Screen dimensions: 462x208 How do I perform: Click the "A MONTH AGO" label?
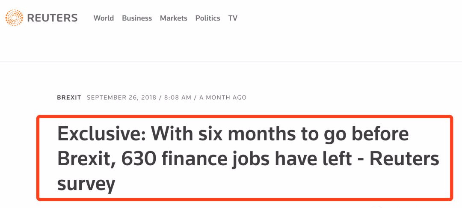223,98
